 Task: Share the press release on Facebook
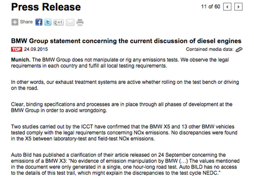(39, 22)
